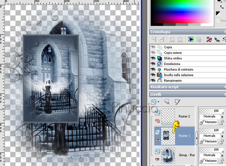Click the redo-to-here icon in Cronologia toolbar
This screenshot has height=166, width=226.
(162, 39)
